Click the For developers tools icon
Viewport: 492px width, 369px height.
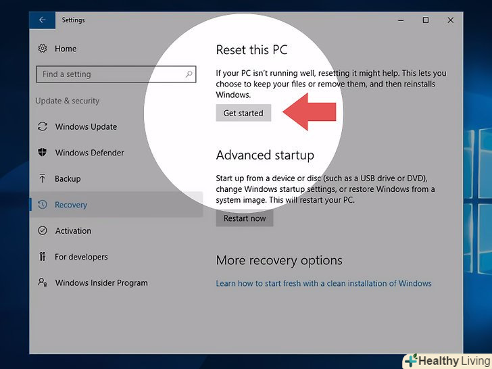tap(43, 257)
